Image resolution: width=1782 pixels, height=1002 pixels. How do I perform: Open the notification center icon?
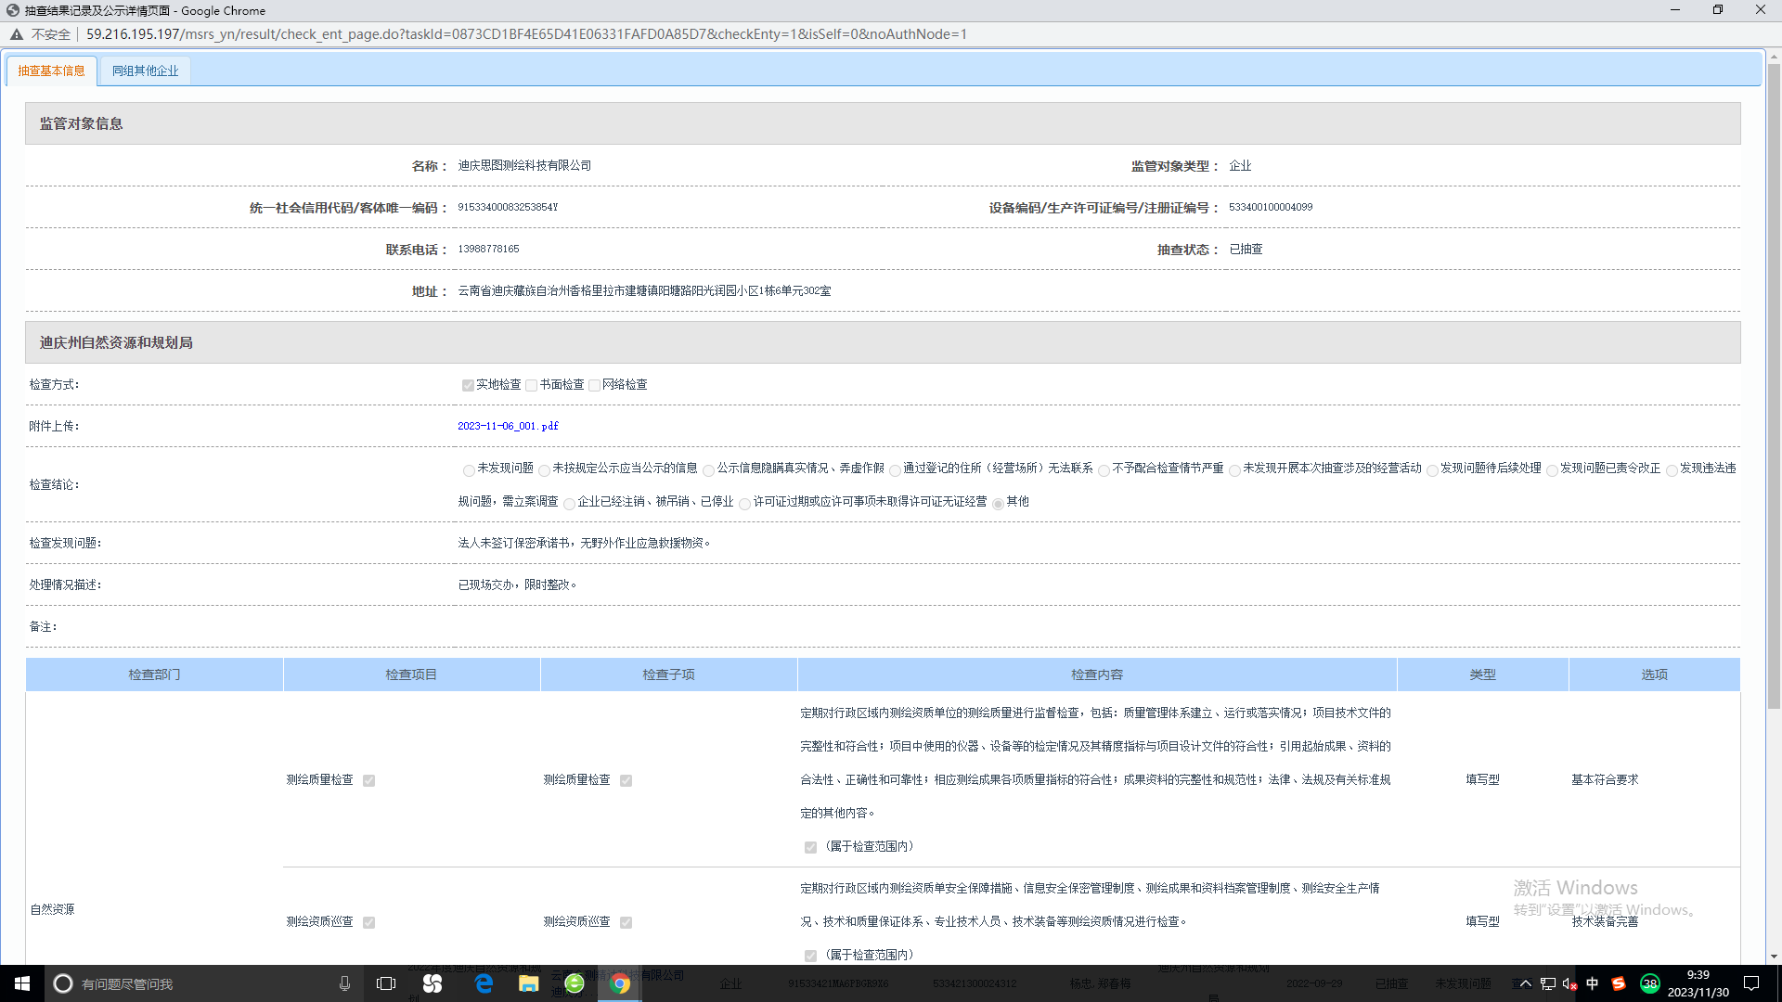pyautogui.click(x=1751, y=983)
